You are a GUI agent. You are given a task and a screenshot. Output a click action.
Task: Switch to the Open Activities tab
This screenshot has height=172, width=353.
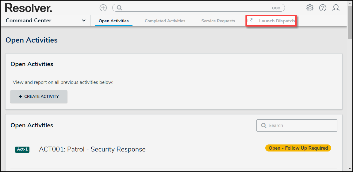[x=113, y=21]
